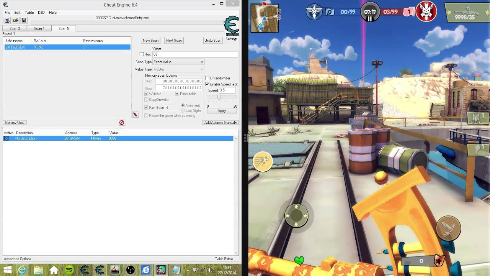Viewport: 490px width, 276px height.
Task: Click the scan Value input field
Action: (x=195, y=54)
